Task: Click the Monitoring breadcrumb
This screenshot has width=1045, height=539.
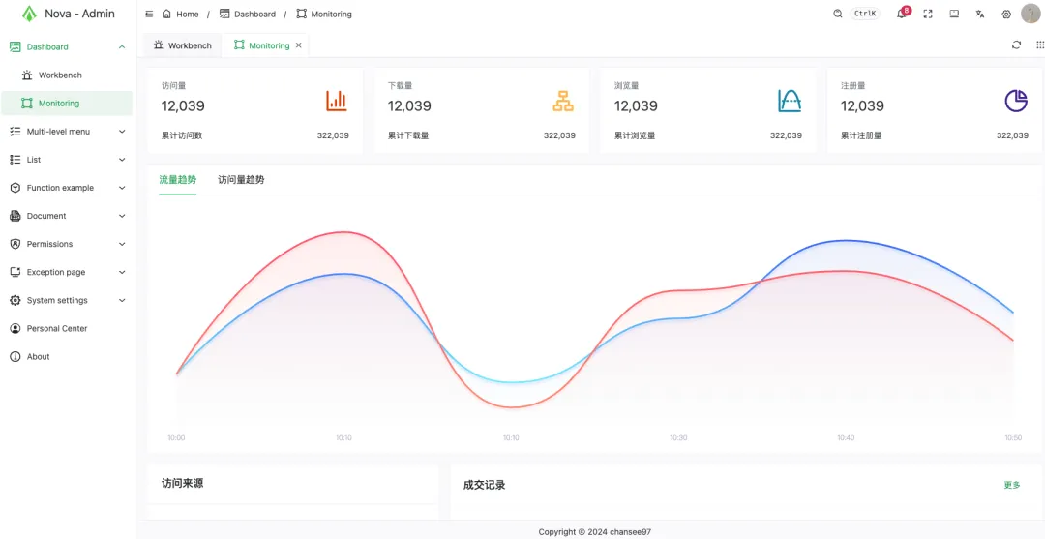Action: [x=324, y=14]
